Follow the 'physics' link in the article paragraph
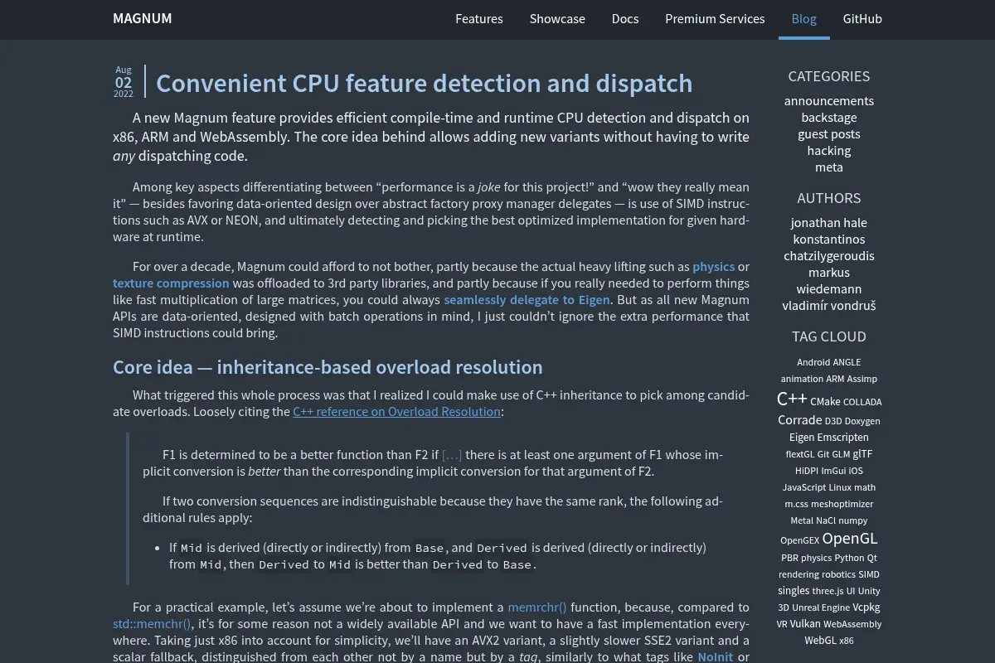This screenshot has height=663, width=995. pos(714,267)
